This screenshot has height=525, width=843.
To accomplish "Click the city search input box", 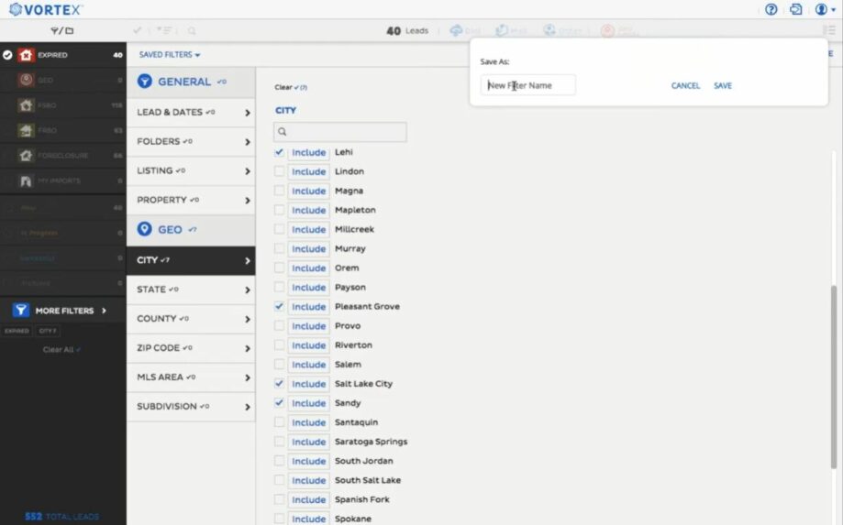I will [x=339, y=132].
